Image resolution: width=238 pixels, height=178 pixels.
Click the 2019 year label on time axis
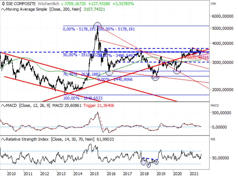pos(161,174)
